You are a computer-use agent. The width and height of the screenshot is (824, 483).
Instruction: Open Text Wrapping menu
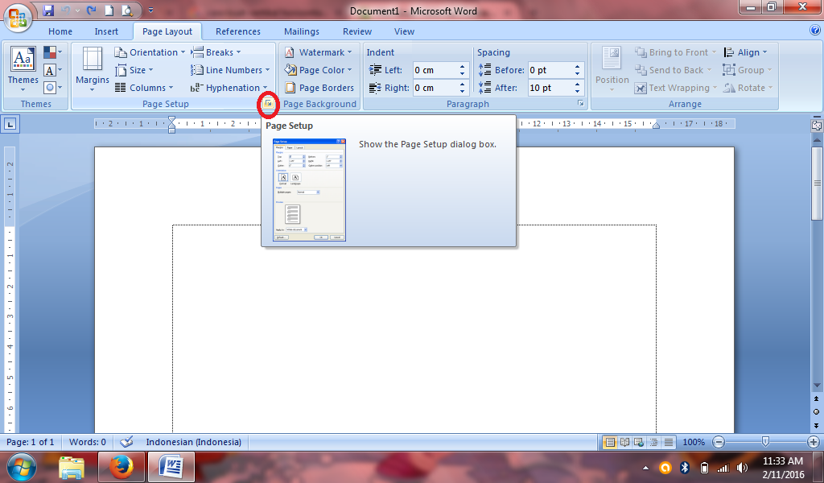tap(676, 88)
